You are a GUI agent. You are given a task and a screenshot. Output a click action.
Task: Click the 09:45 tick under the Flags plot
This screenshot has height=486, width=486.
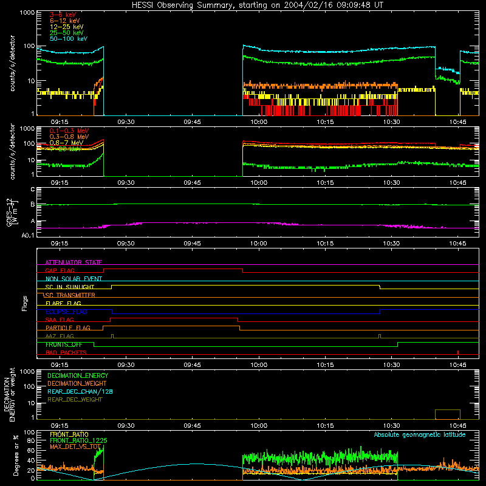click(192, 365)
